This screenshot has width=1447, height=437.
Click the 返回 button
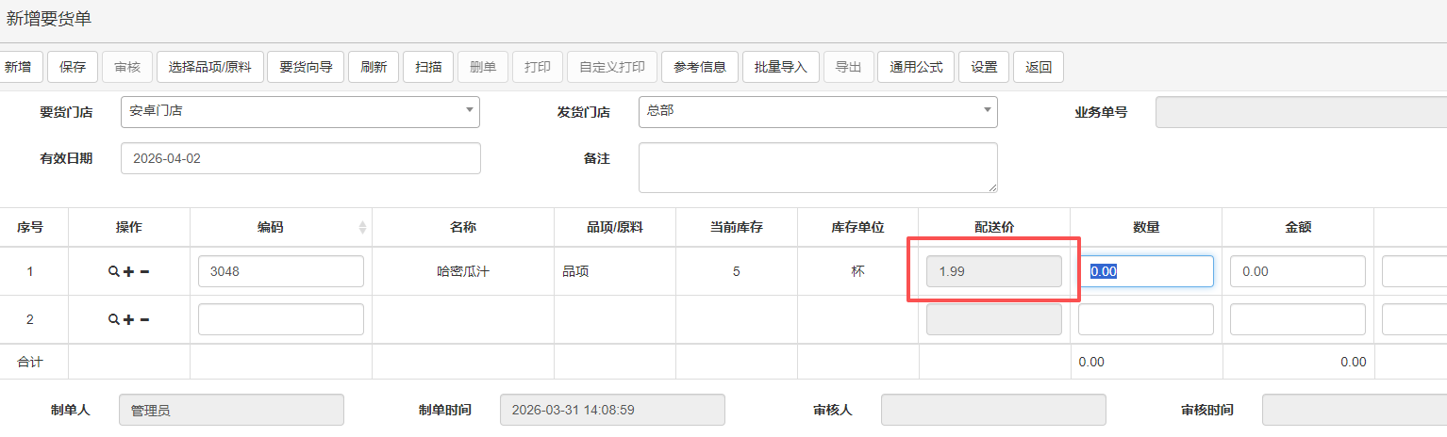coord(1039,67)
